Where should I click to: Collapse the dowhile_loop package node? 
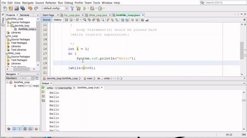[8, 26]
